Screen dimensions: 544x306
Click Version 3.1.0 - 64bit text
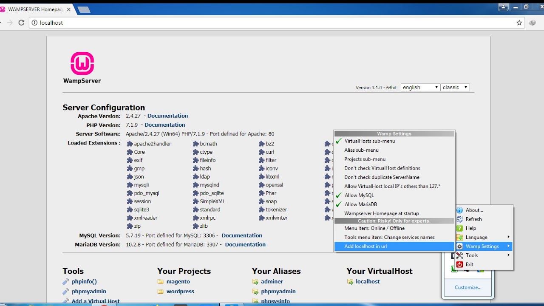pos(376,88)
